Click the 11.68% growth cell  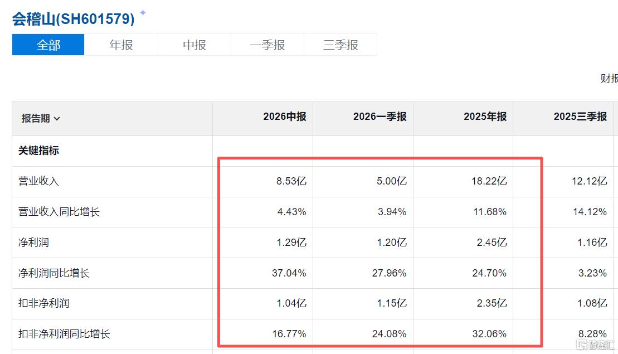pos(490,212)
